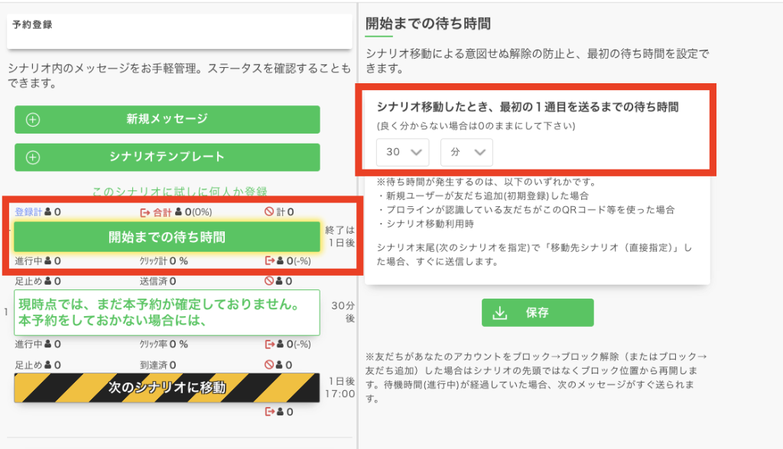Click the このシナリオに試しに何人か登録 link

click(x=179, y=191)
